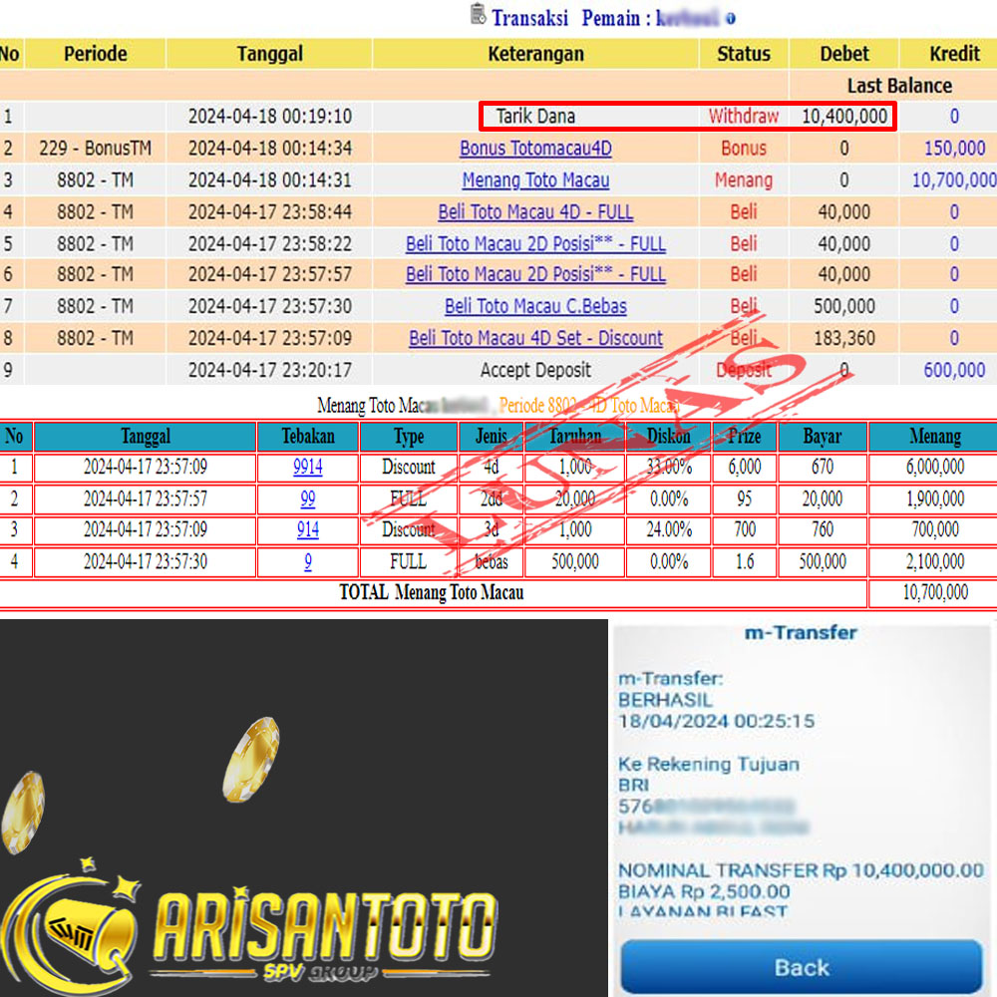Click the Tanggal header in the yellow table
The width and height of the screenshot is (997, 997).
[269, 54]
